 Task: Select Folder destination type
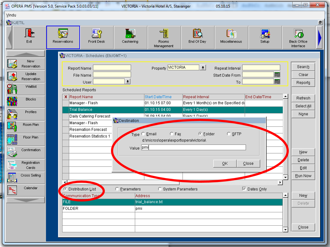200,134
